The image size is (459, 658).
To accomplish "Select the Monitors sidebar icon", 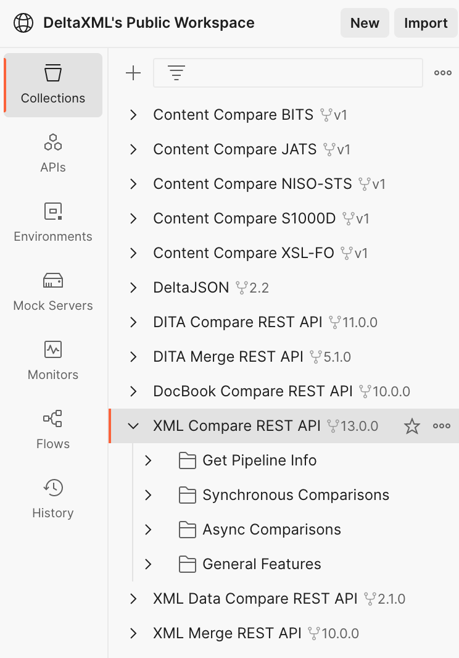I will pos(53,360).
